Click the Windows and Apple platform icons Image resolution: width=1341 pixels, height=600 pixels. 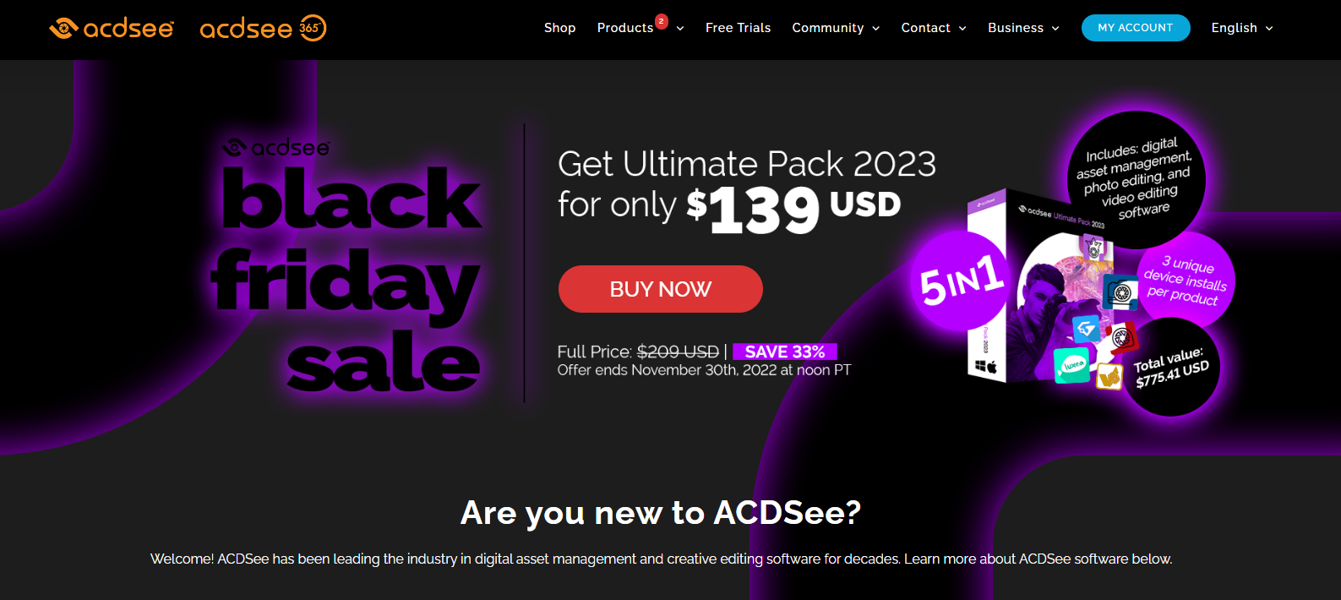pos(985,367)
